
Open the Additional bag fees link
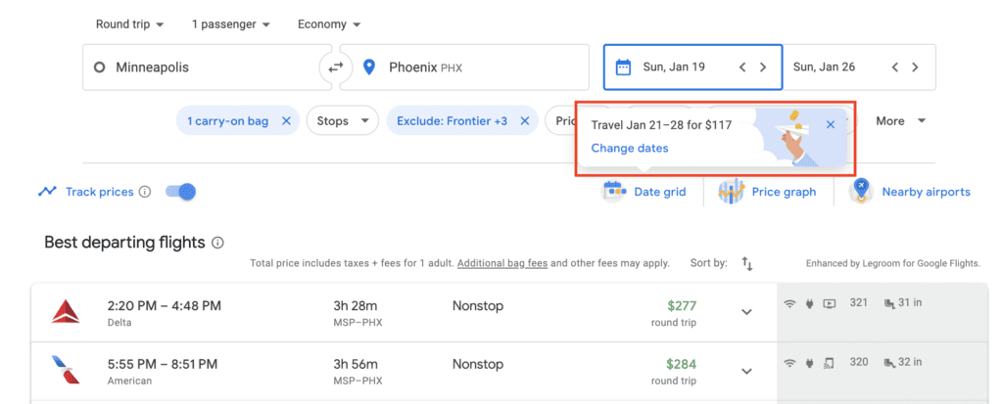coord(502,263)
